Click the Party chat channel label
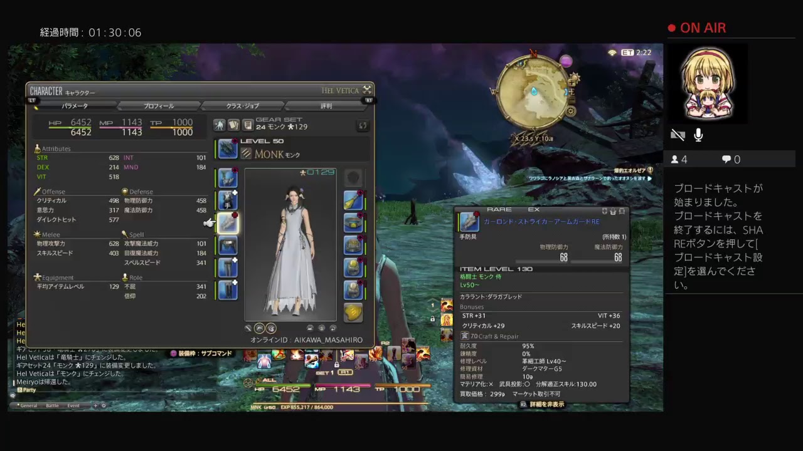The height and width of the screenshot is (451, 803). click(x=26, y=390)
